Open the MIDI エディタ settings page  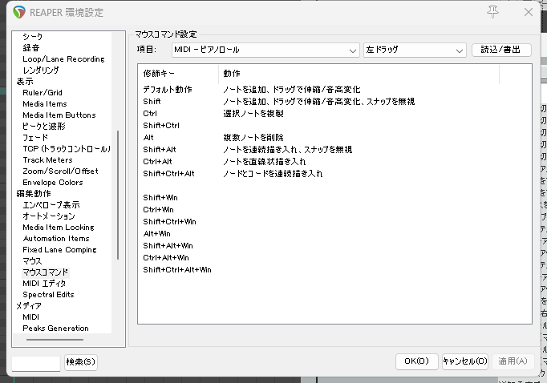click(x=44, y=283)
